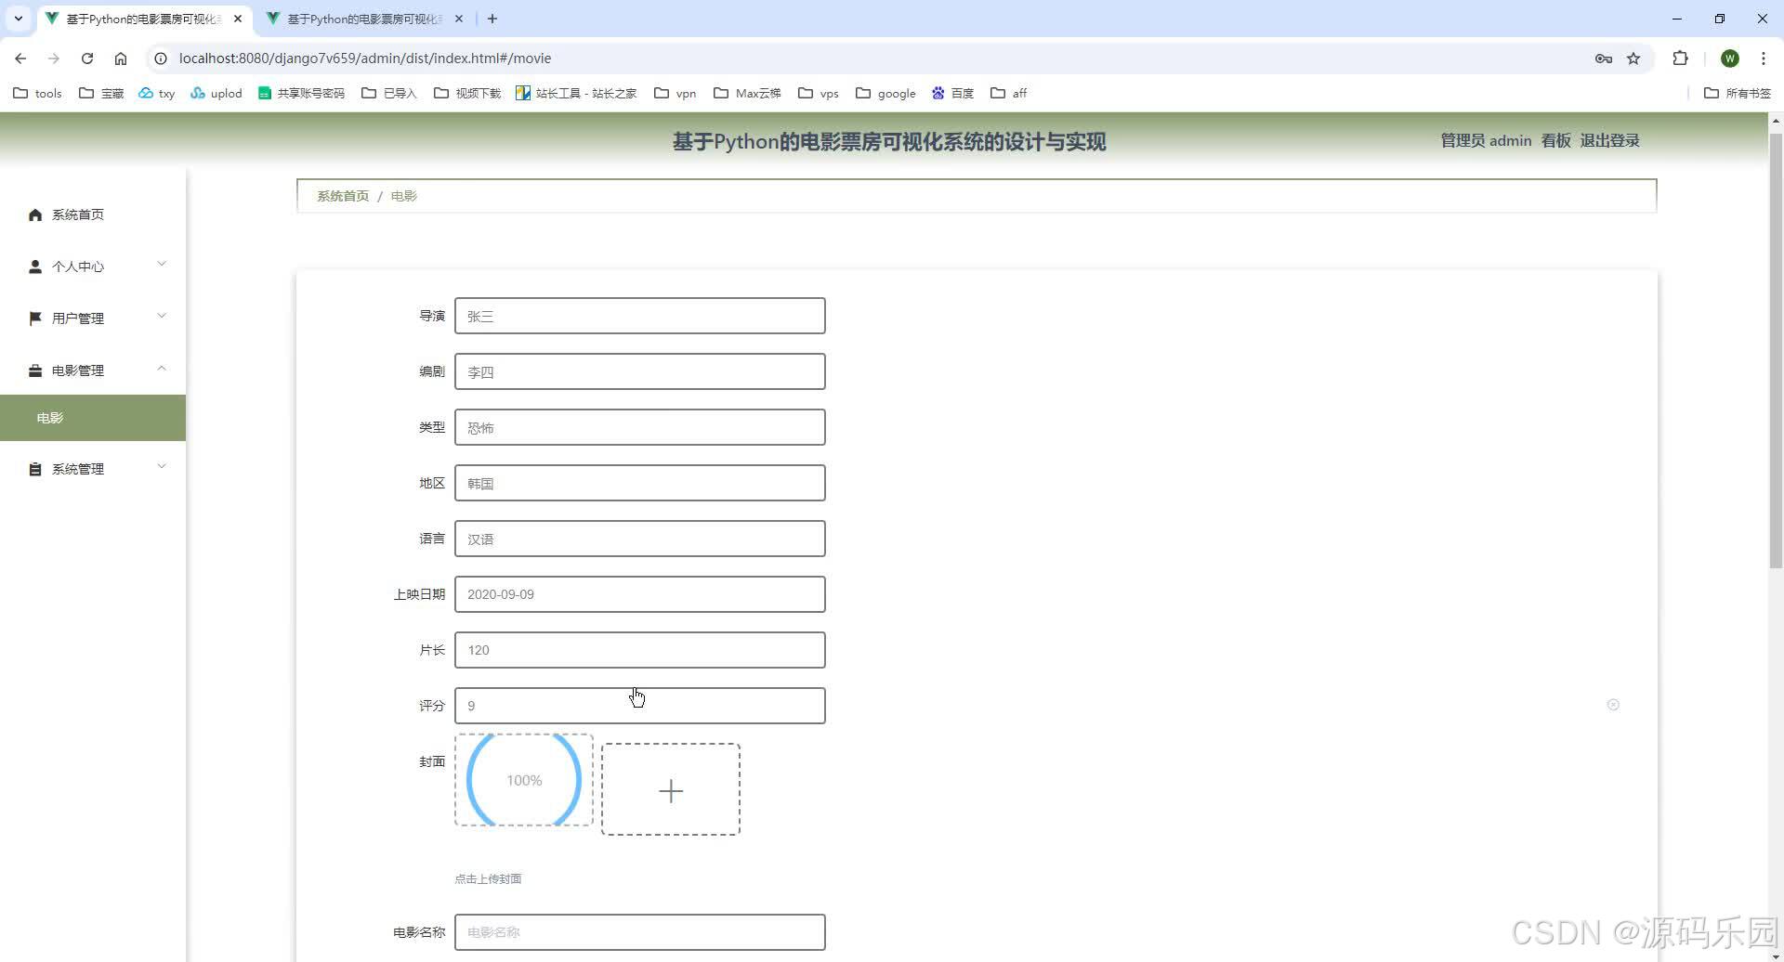
Task: Click the 电影管理 sidebar icon
Action: click(34, 370)
